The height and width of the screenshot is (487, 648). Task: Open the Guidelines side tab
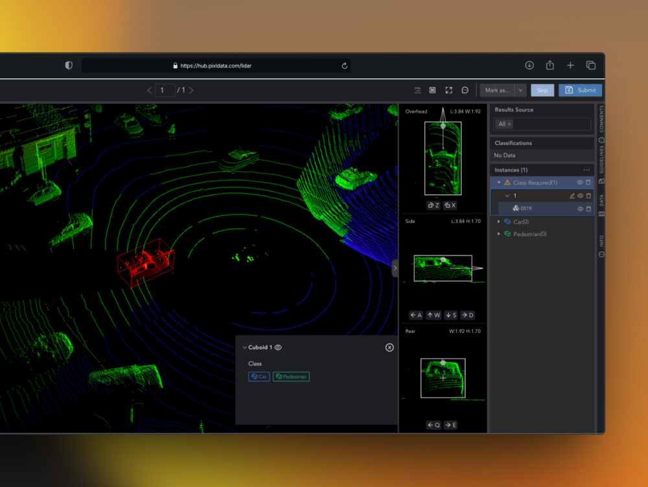601,163
